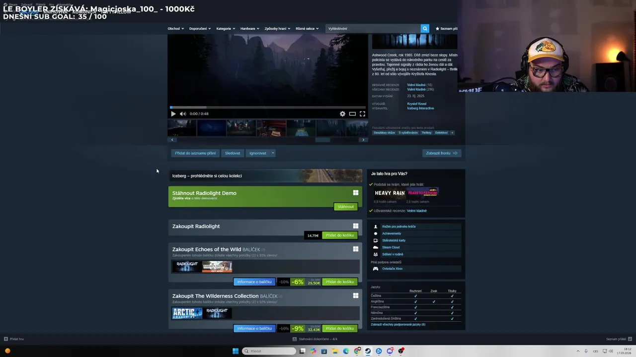
Task: Click the Sledovat button
Action: 233,153
